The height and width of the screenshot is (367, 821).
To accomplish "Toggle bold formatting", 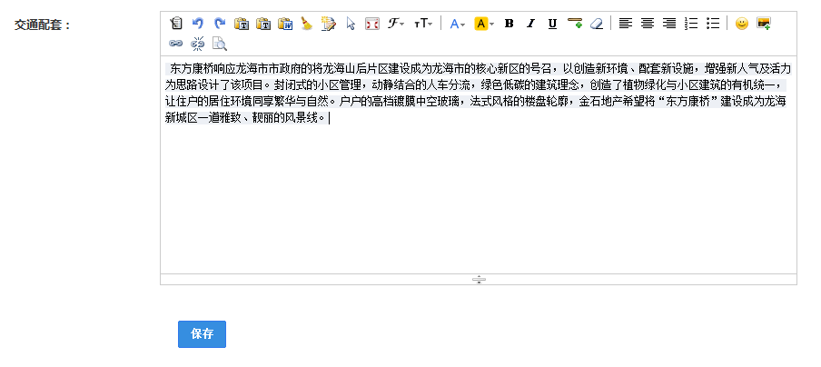I will point(509,24).
